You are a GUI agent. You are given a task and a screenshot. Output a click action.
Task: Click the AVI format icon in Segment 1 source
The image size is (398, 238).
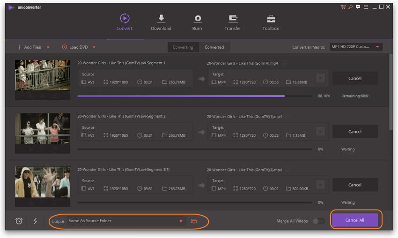(x=84, y=82)
